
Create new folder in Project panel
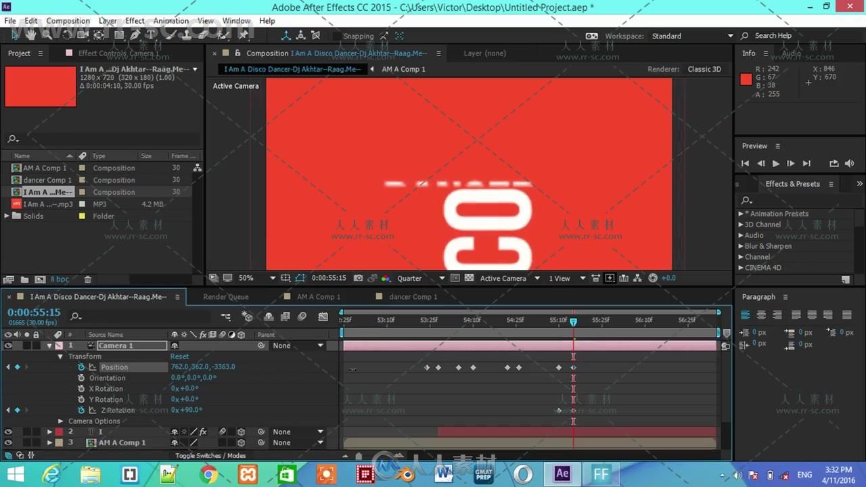point(24,279)
